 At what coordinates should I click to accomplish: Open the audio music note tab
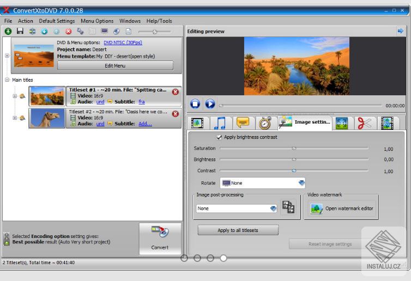pyautogui.click(x=220, y=123)
